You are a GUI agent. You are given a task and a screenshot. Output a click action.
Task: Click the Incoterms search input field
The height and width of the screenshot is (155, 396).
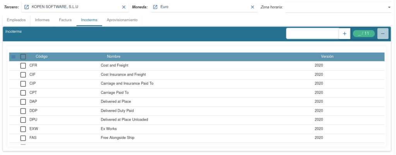(x=312, y=34)
